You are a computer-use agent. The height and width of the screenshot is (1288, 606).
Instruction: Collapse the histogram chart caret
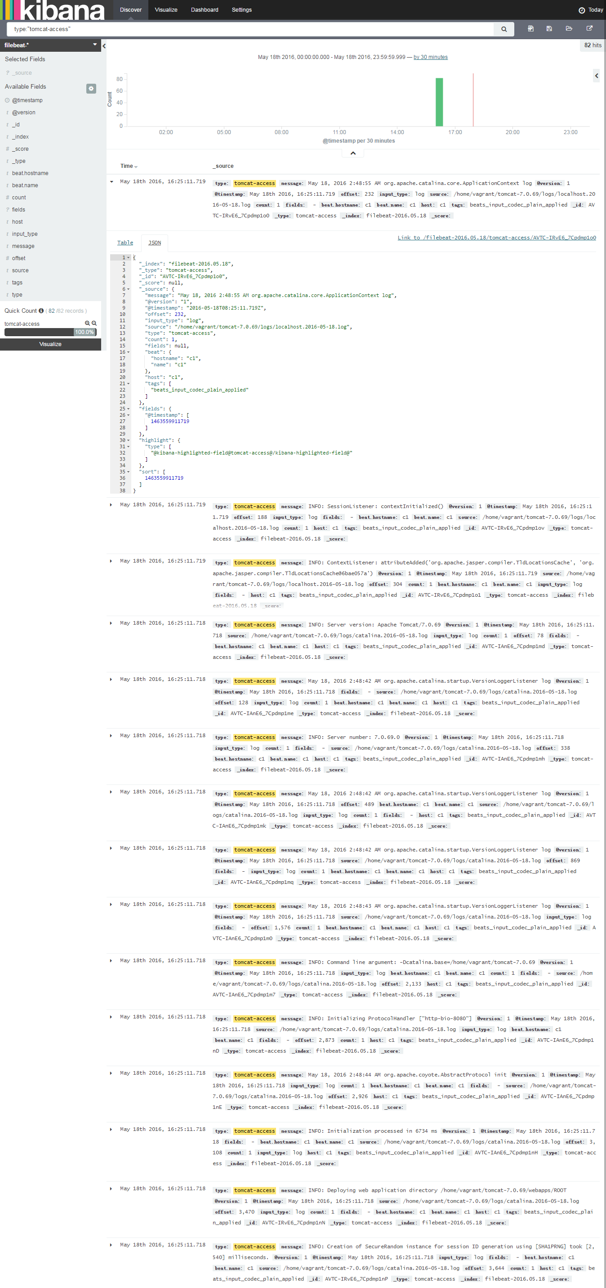click(x=353, y=153)
